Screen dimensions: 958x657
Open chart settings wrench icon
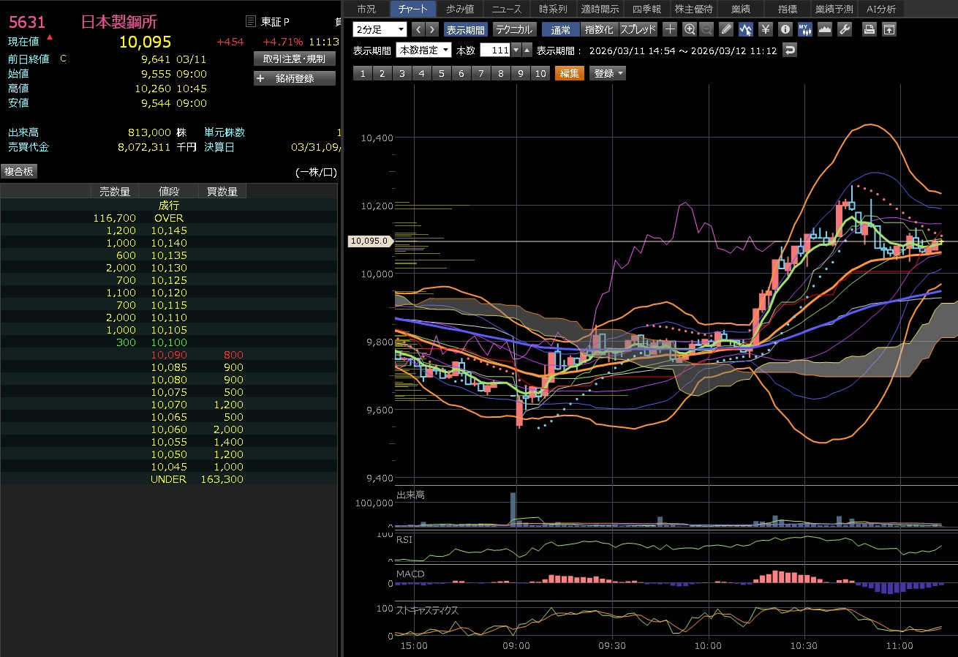844,30
